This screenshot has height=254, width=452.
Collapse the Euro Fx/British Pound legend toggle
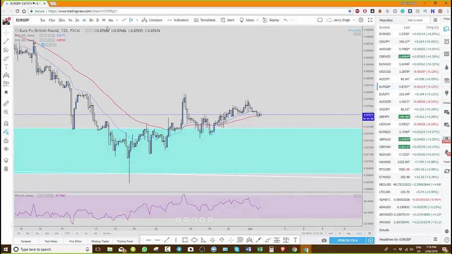click(16, 30)
